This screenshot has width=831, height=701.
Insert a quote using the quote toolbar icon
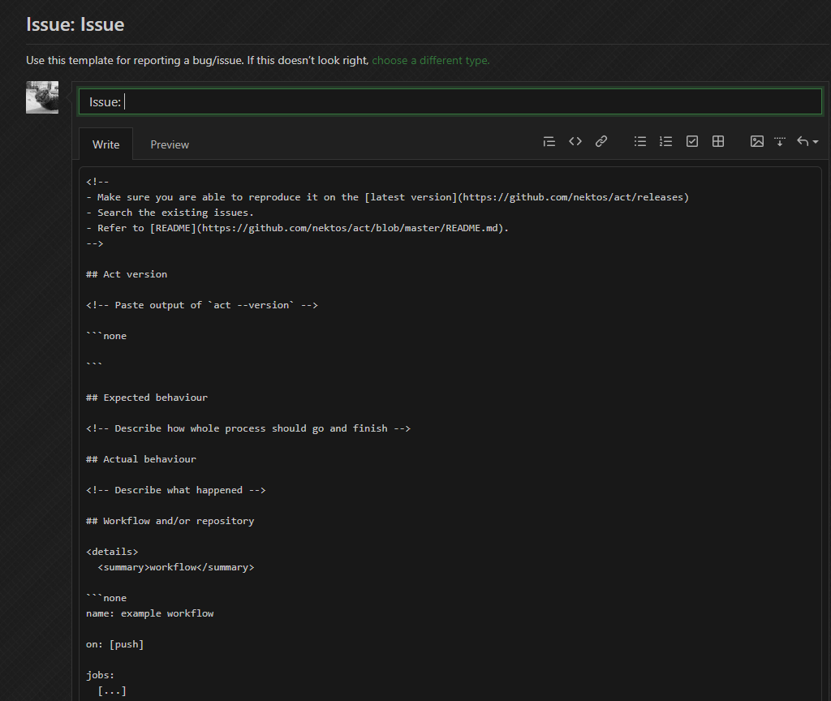pyautogui.click(x=549, y=141)
